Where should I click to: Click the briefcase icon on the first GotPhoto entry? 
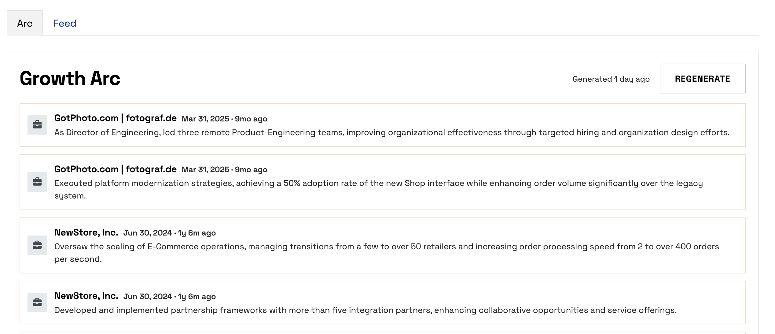coord(38,124)
